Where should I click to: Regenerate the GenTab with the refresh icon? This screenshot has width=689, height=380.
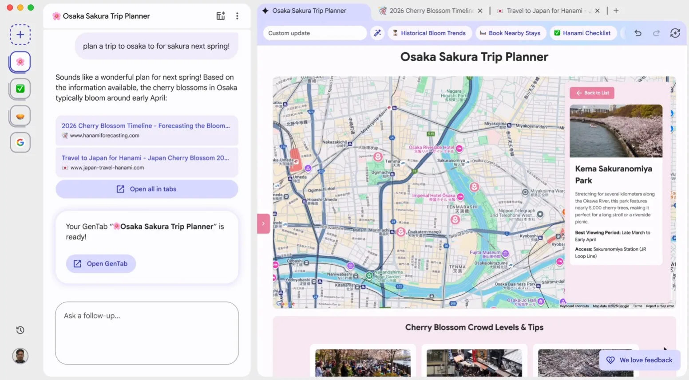click(x=675, y=33)
